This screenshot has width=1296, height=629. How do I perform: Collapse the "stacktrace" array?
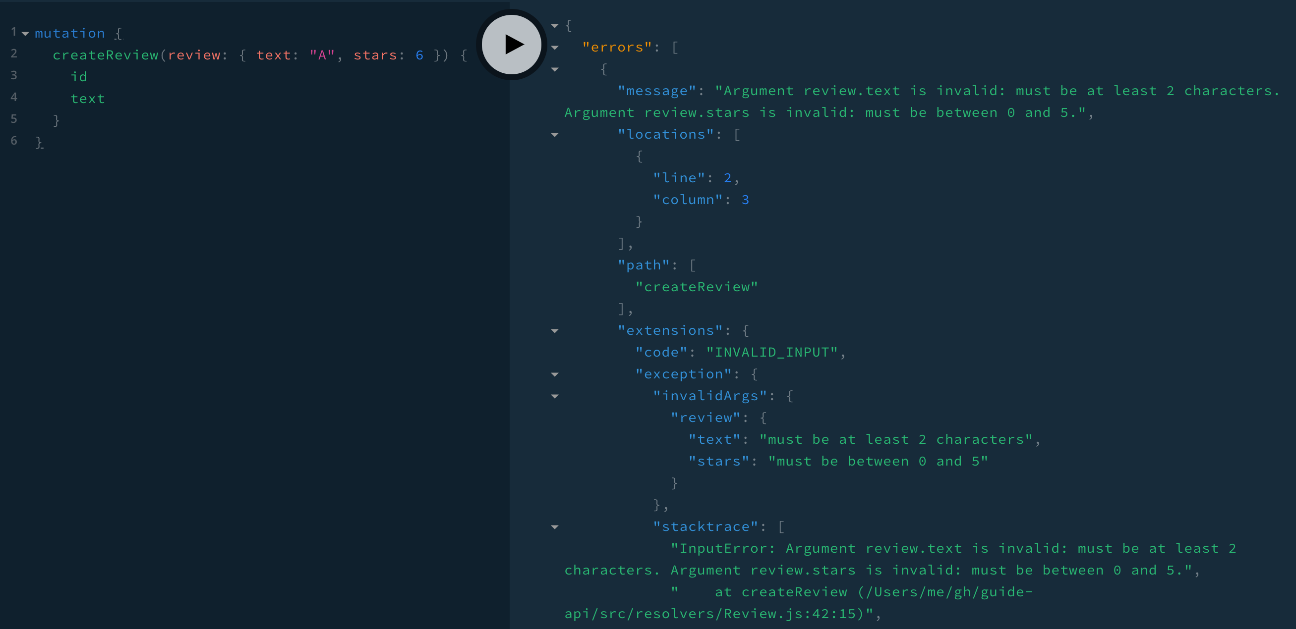(554, 527)
